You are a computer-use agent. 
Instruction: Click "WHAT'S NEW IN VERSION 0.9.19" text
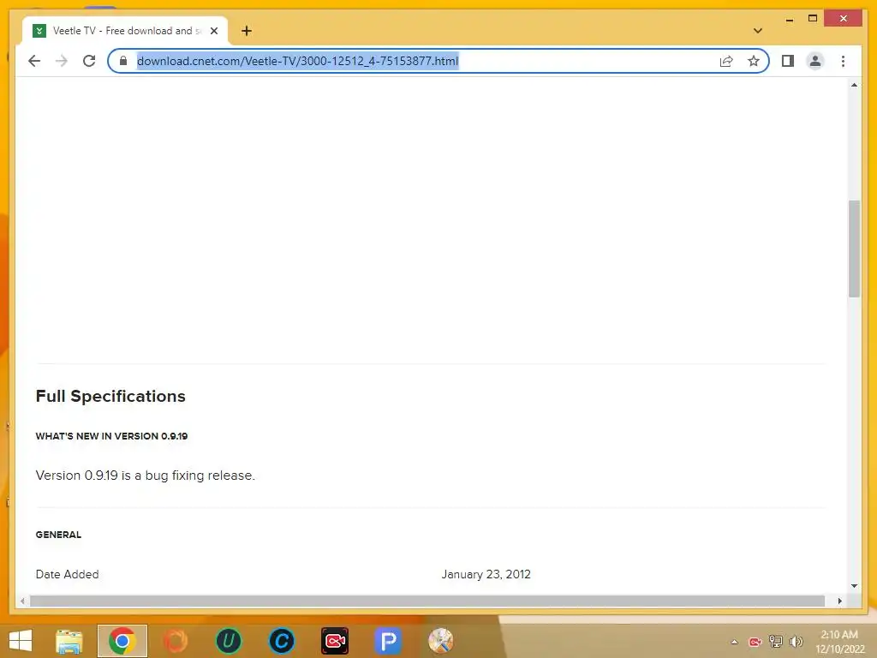(111, 436)
